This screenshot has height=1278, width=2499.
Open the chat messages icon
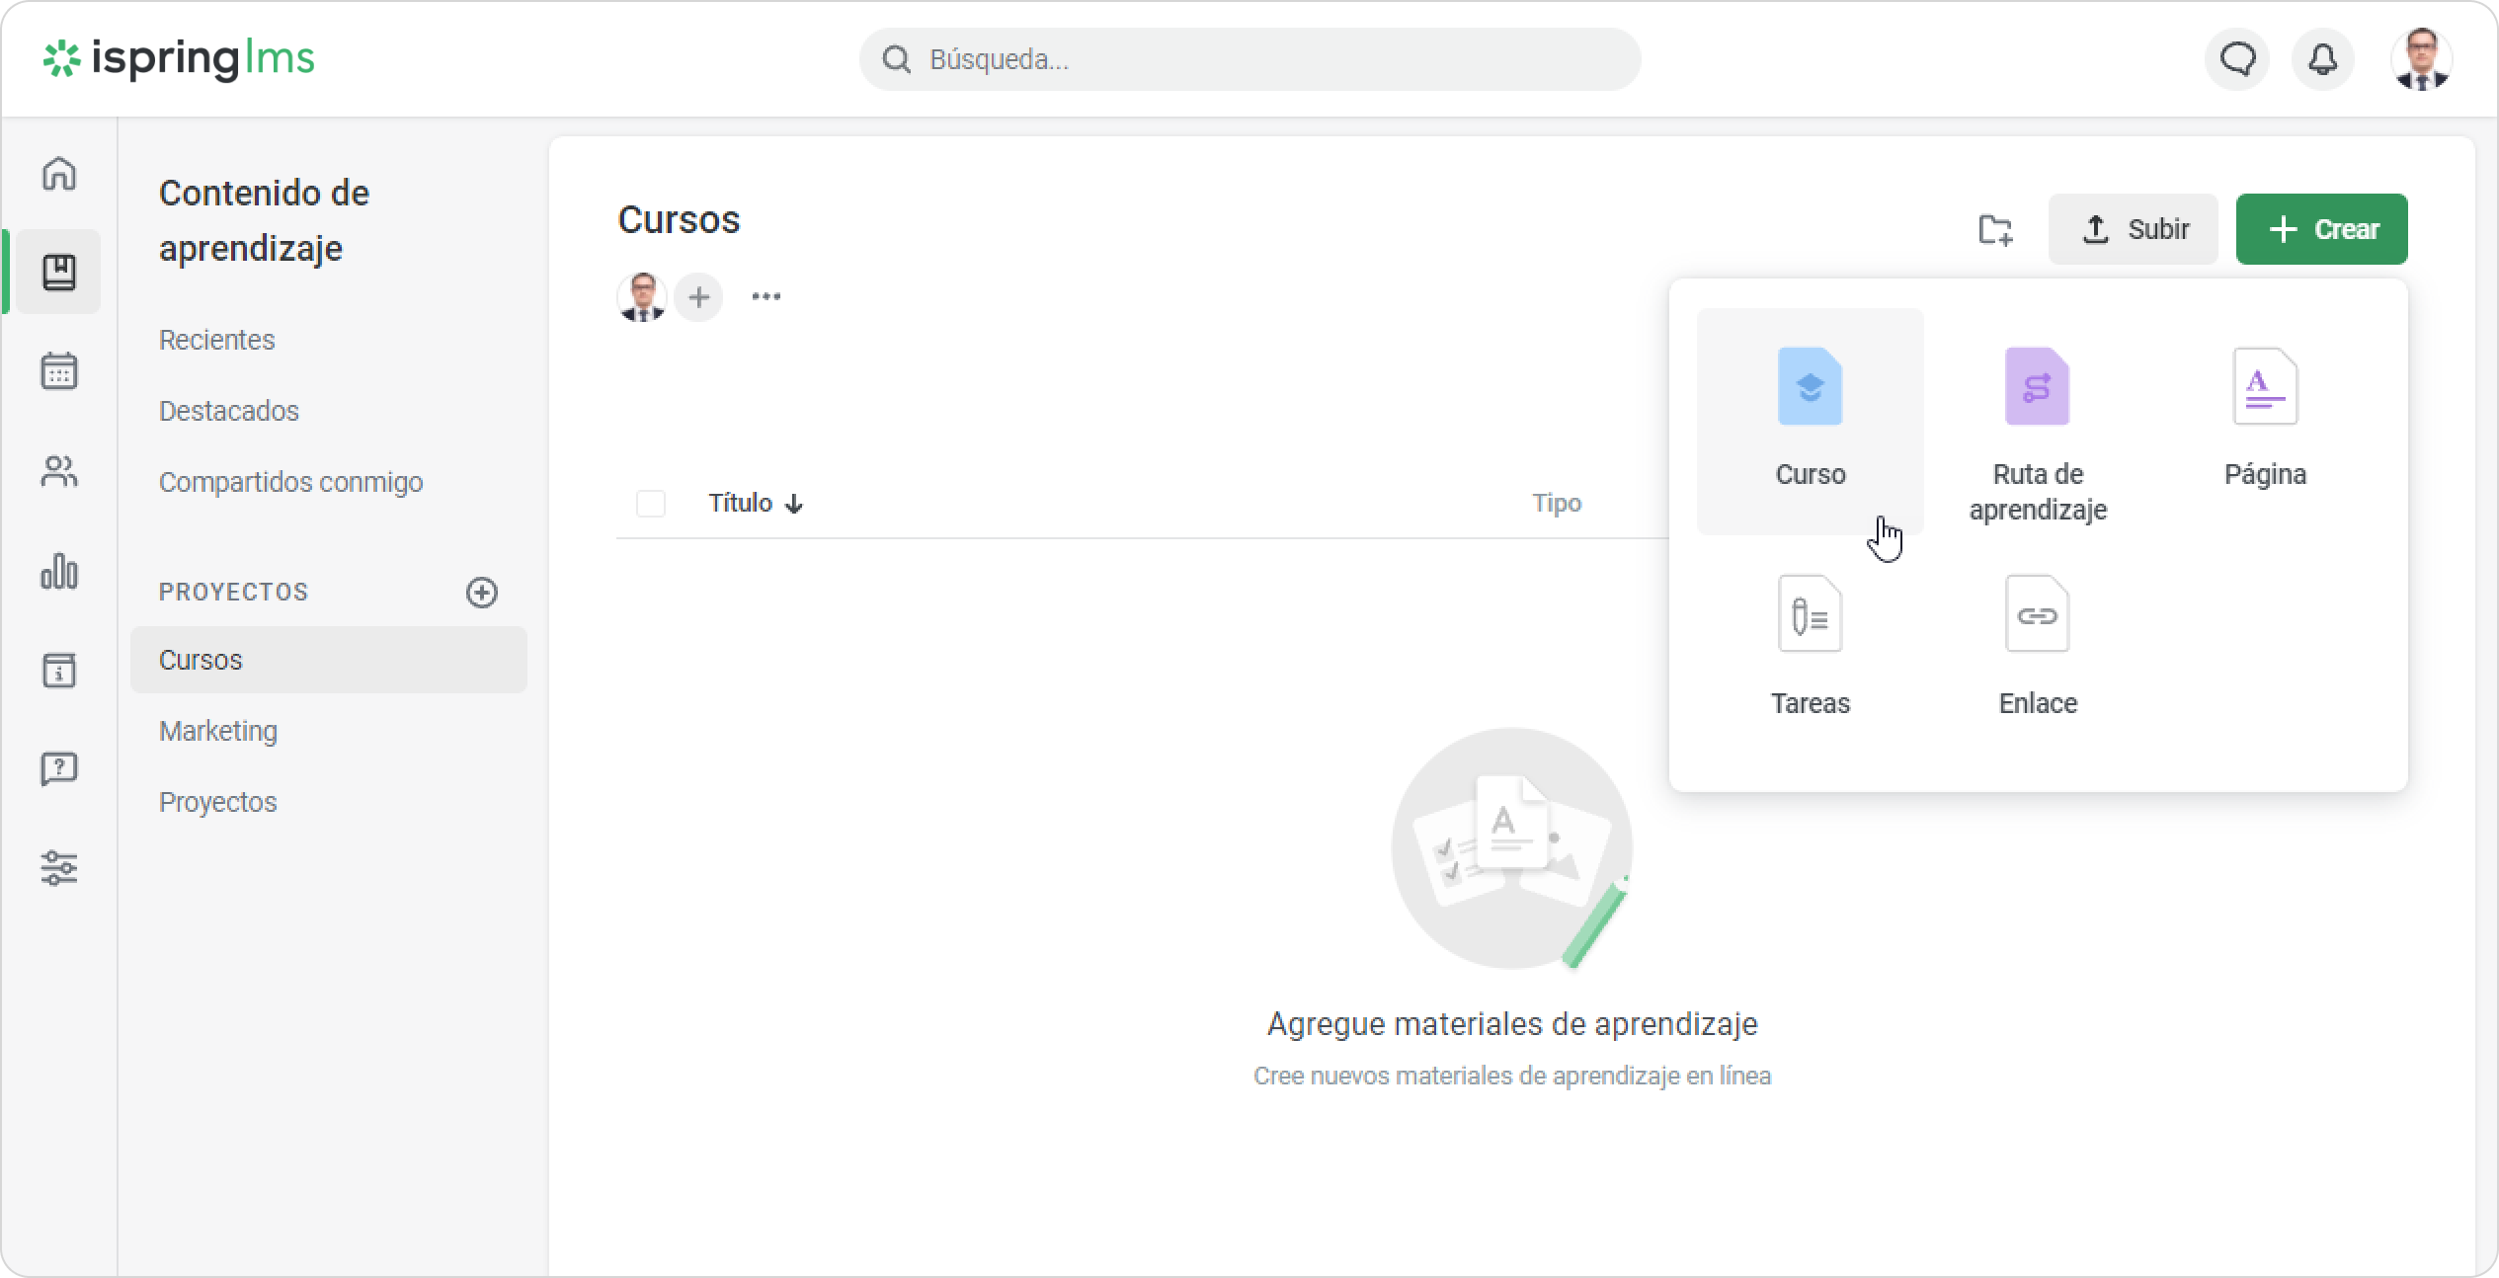click(2237, 59)
